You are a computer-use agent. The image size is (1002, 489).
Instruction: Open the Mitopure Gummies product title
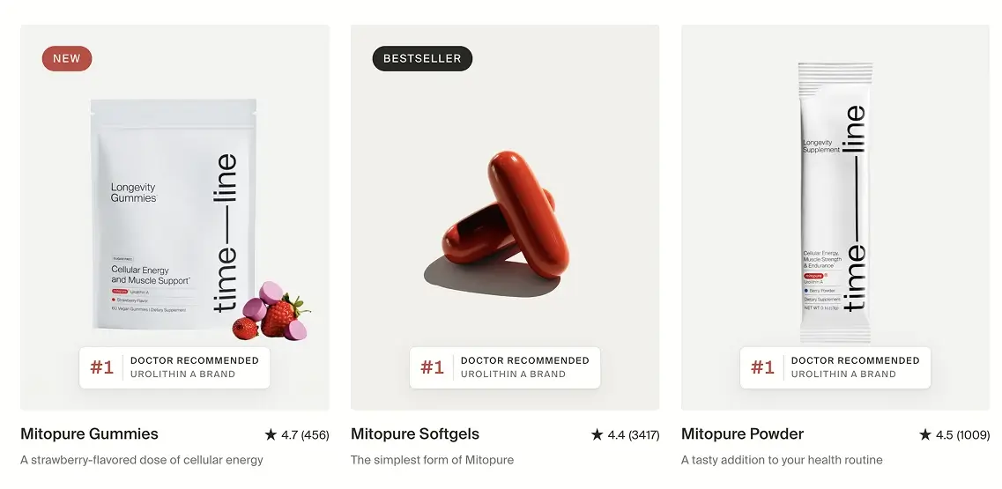pyautogui.click(x=89, y=433)
